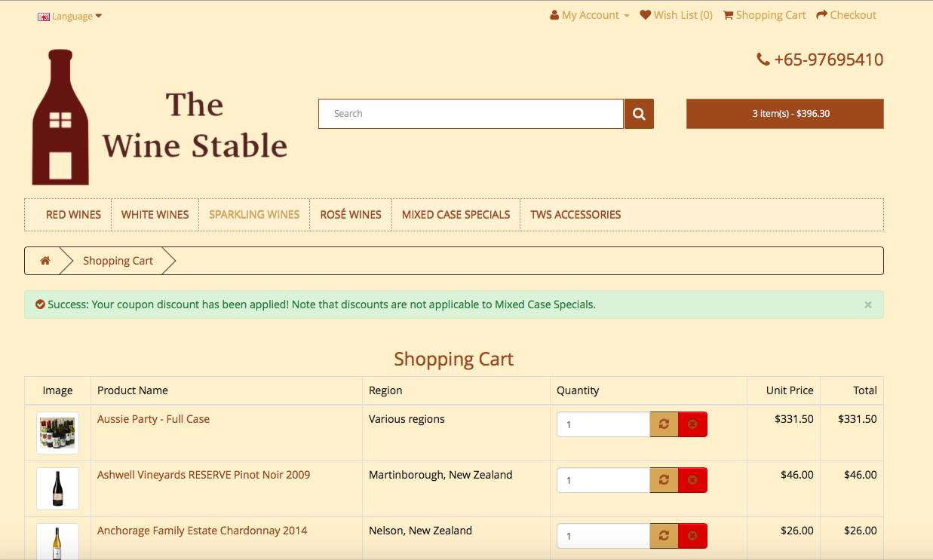The height and width of the screenshot is (560, 933).
Task: Open Anchorage Chardonnay bottle thumbnail
Action: coord(57,541)
